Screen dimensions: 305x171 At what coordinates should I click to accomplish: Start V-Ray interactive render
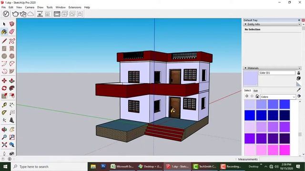point(23,14)
